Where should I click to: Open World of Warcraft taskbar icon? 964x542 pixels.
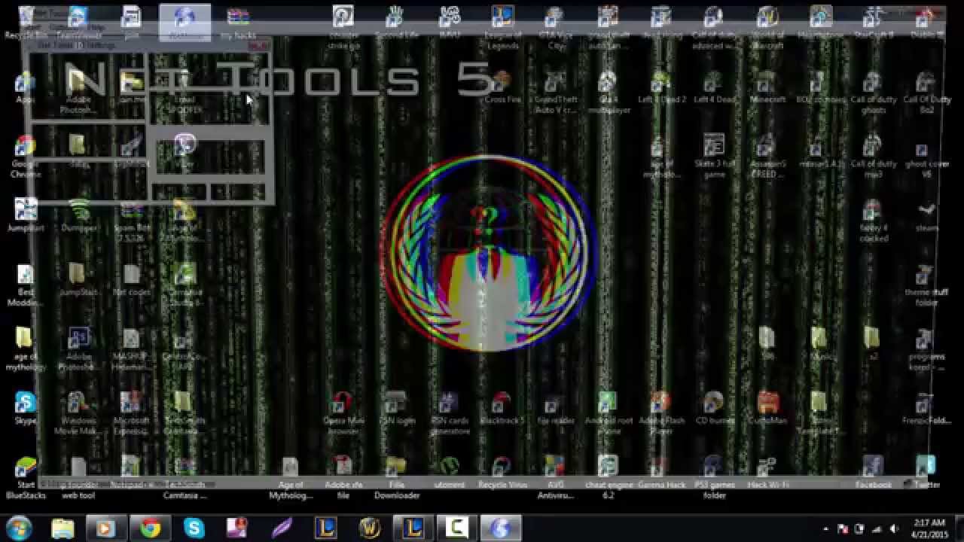pyautogui.click(x=370, y=528)
